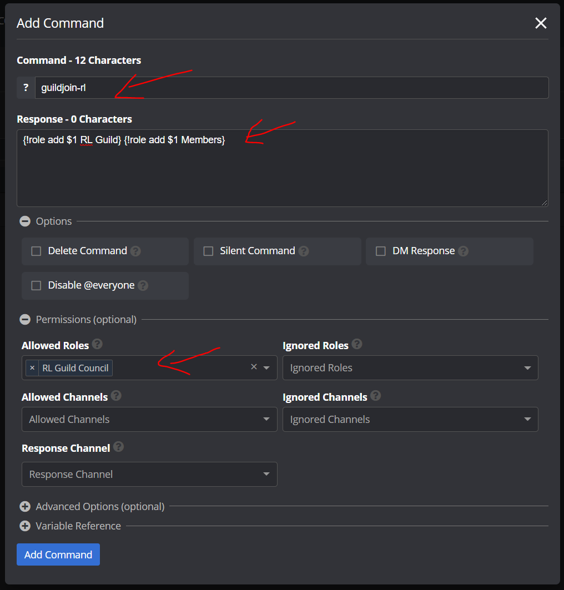Open the Ignored Roles dropdown
Image resolution: width=564 pixels, height=590 pixels.
coord(410,367)
